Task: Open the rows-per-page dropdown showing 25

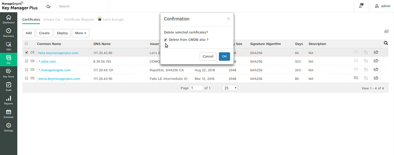Action: click(x=230, y=88)
